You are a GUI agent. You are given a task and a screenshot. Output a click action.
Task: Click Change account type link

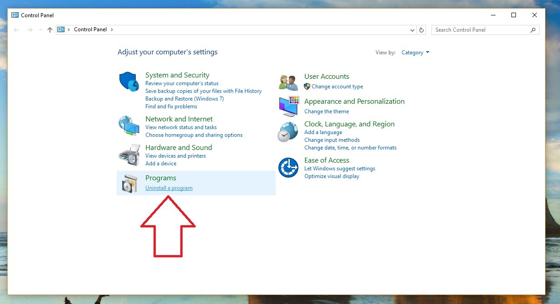pos(337,87)
